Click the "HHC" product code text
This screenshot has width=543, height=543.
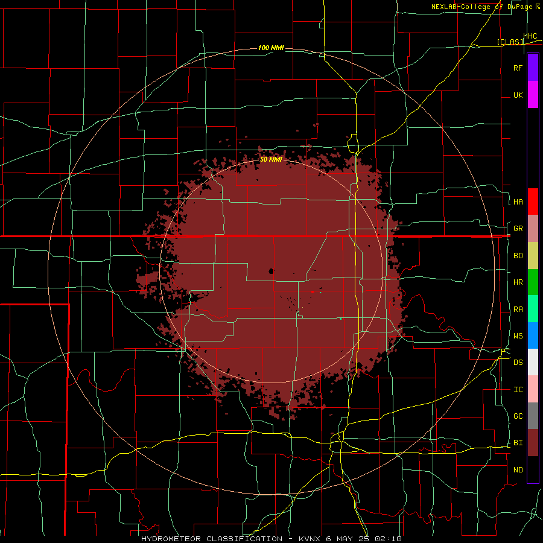(530, 36)
